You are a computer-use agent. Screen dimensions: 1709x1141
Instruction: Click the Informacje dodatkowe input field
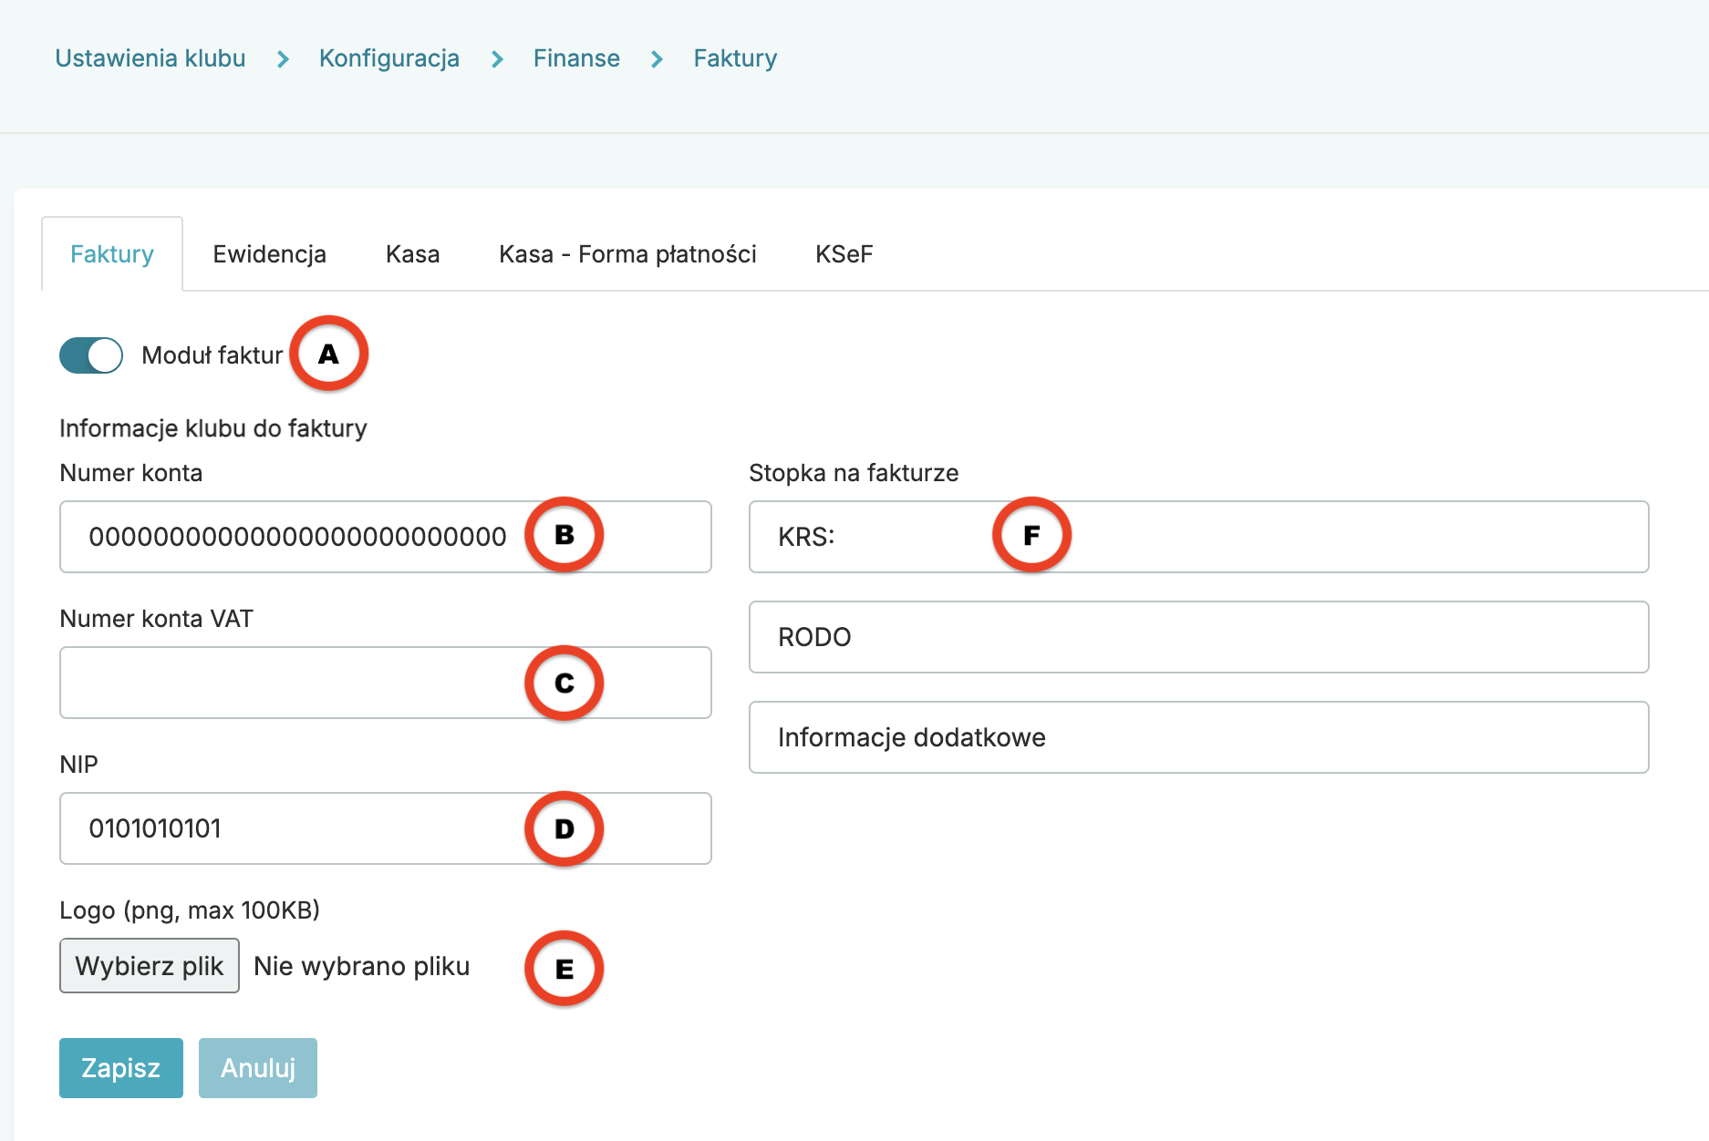[x=1198, y=737]
